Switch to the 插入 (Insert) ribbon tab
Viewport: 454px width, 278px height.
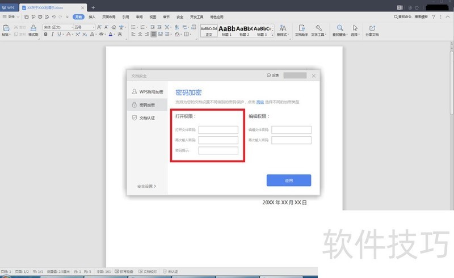click(92, 17)
